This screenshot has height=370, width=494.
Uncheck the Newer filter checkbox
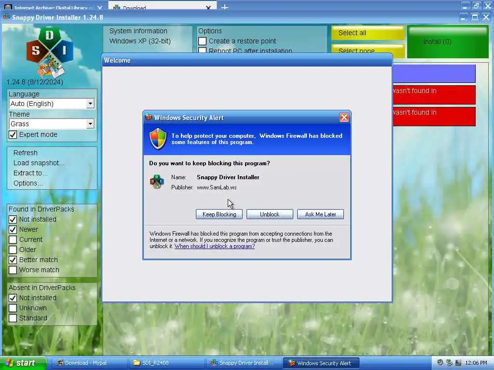pyautogui.click(x=13, y=229)
